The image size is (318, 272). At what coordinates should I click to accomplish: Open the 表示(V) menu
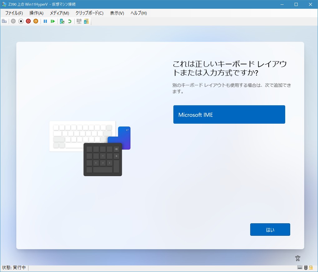pyautogui.click(x=117, y=13)
